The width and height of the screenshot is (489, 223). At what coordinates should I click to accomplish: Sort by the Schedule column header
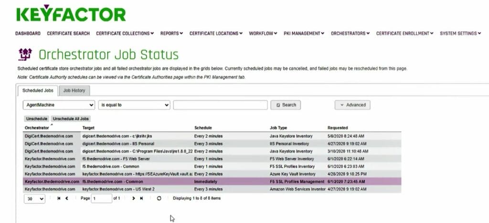pyautogui.click(x=203, y=128)
